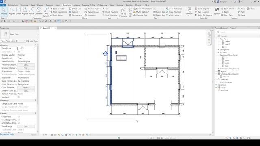
Task: Place a Duct Legend
Action: point(202,9)
